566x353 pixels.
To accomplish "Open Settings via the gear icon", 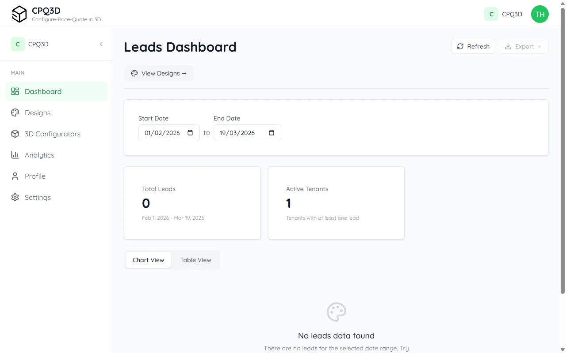I will click(15, 197).
